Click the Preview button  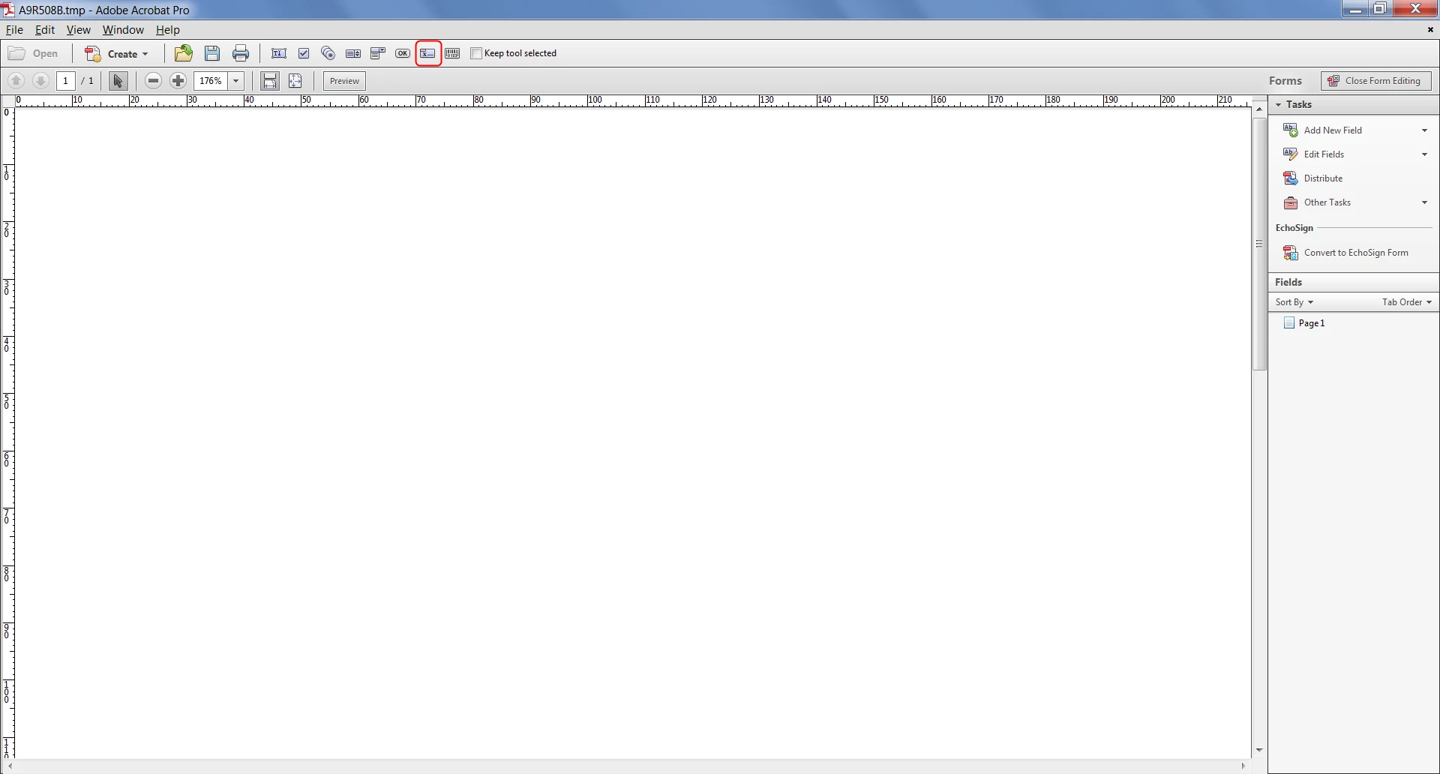click(x=344, y=80)
